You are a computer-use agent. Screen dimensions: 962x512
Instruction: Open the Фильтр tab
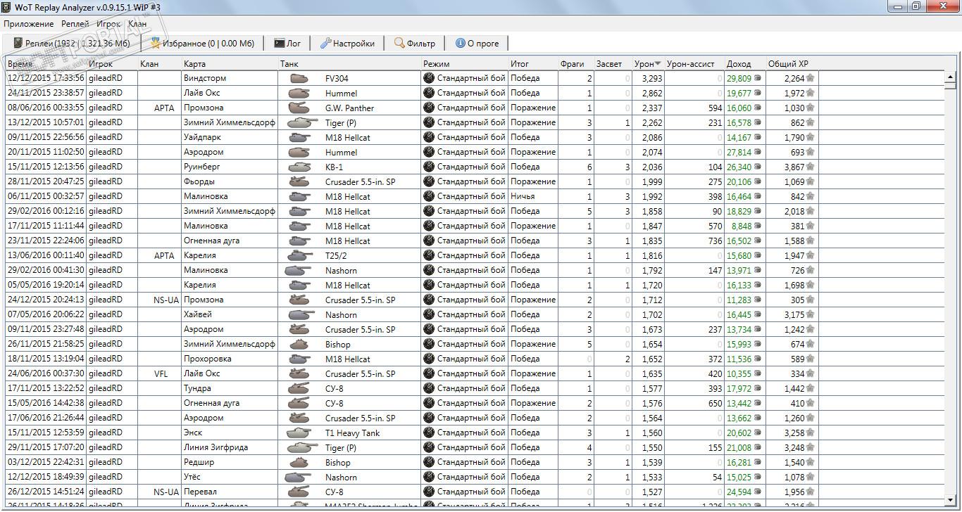[415, 43]
